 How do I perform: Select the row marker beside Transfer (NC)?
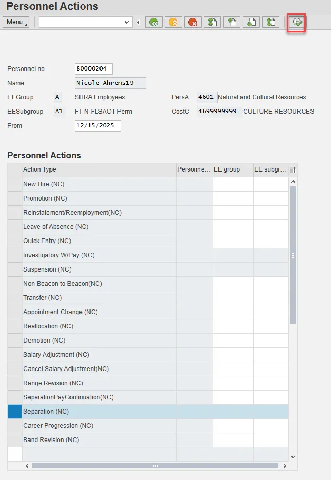(15, 298)
